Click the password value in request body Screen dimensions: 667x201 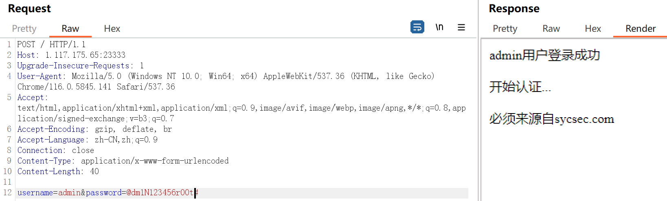(160, 192)
